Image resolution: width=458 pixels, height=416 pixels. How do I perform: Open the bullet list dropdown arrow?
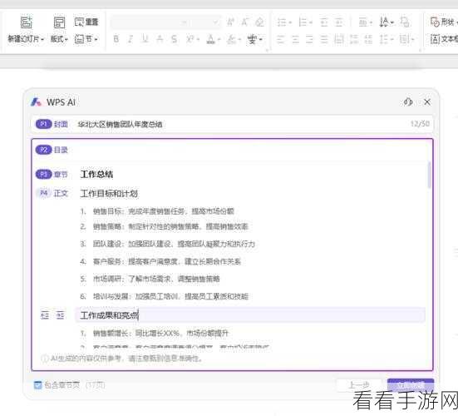[290, 22]
